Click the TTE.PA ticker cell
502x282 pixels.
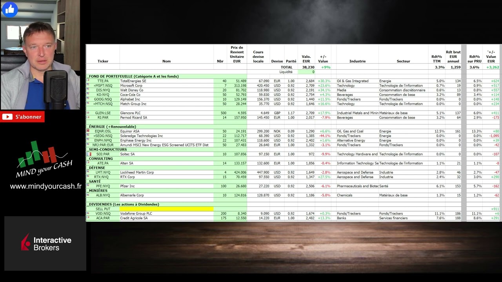click(103, 81)
